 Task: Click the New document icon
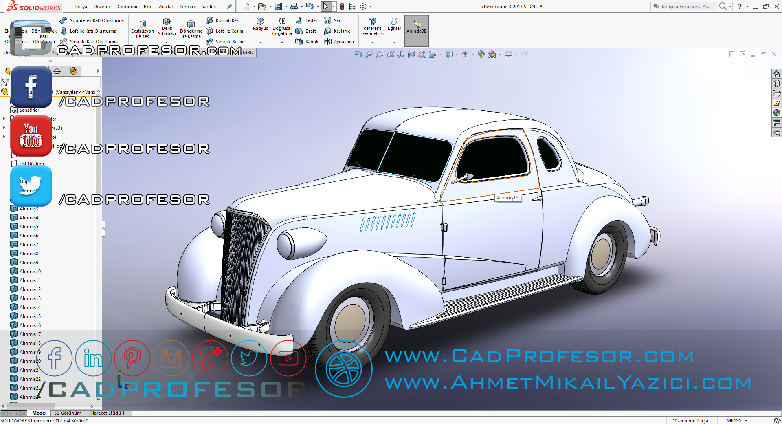pos(246,7)
